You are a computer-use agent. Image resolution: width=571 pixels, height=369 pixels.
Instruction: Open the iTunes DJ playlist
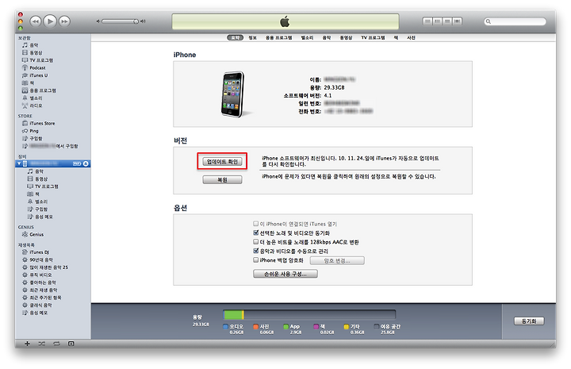click(36, 252)
